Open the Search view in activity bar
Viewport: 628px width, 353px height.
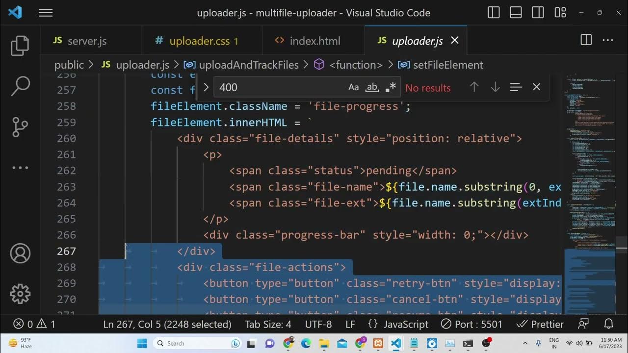coord(20,86)
